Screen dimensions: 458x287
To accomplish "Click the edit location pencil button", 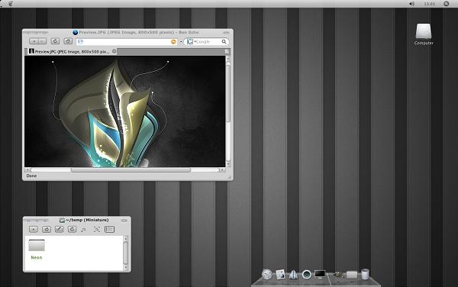I will [x=60, y=230].
